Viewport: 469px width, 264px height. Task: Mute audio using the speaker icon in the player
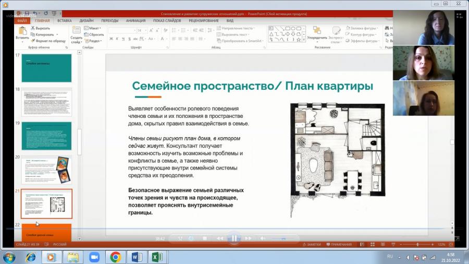click(x=263, y=238)
